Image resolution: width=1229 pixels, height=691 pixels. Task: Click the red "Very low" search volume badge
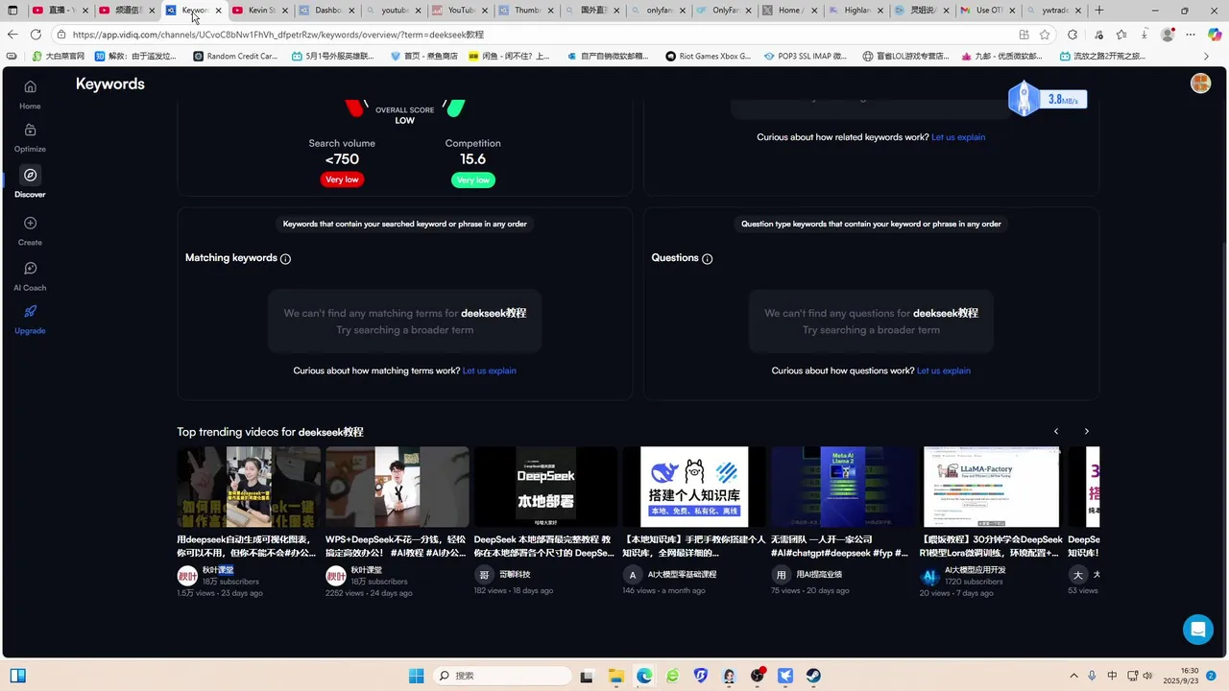point(342,179)
